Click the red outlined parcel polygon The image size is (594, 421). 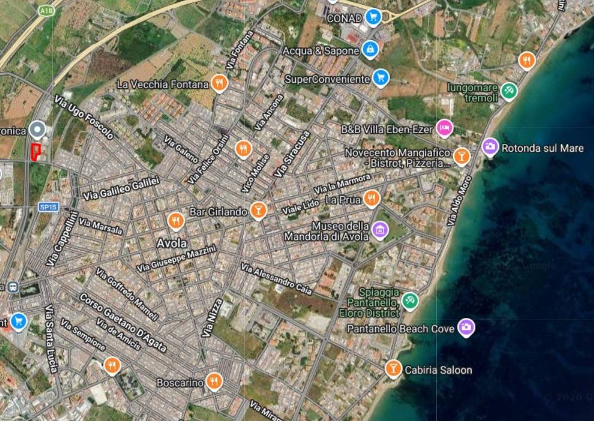pos(35,152)
